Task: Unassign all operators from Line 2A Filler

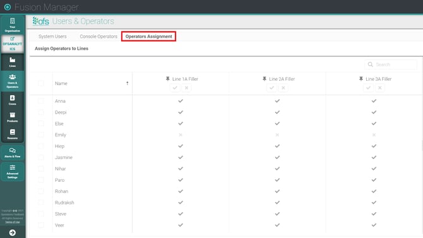Action: (x=283, y=88)
